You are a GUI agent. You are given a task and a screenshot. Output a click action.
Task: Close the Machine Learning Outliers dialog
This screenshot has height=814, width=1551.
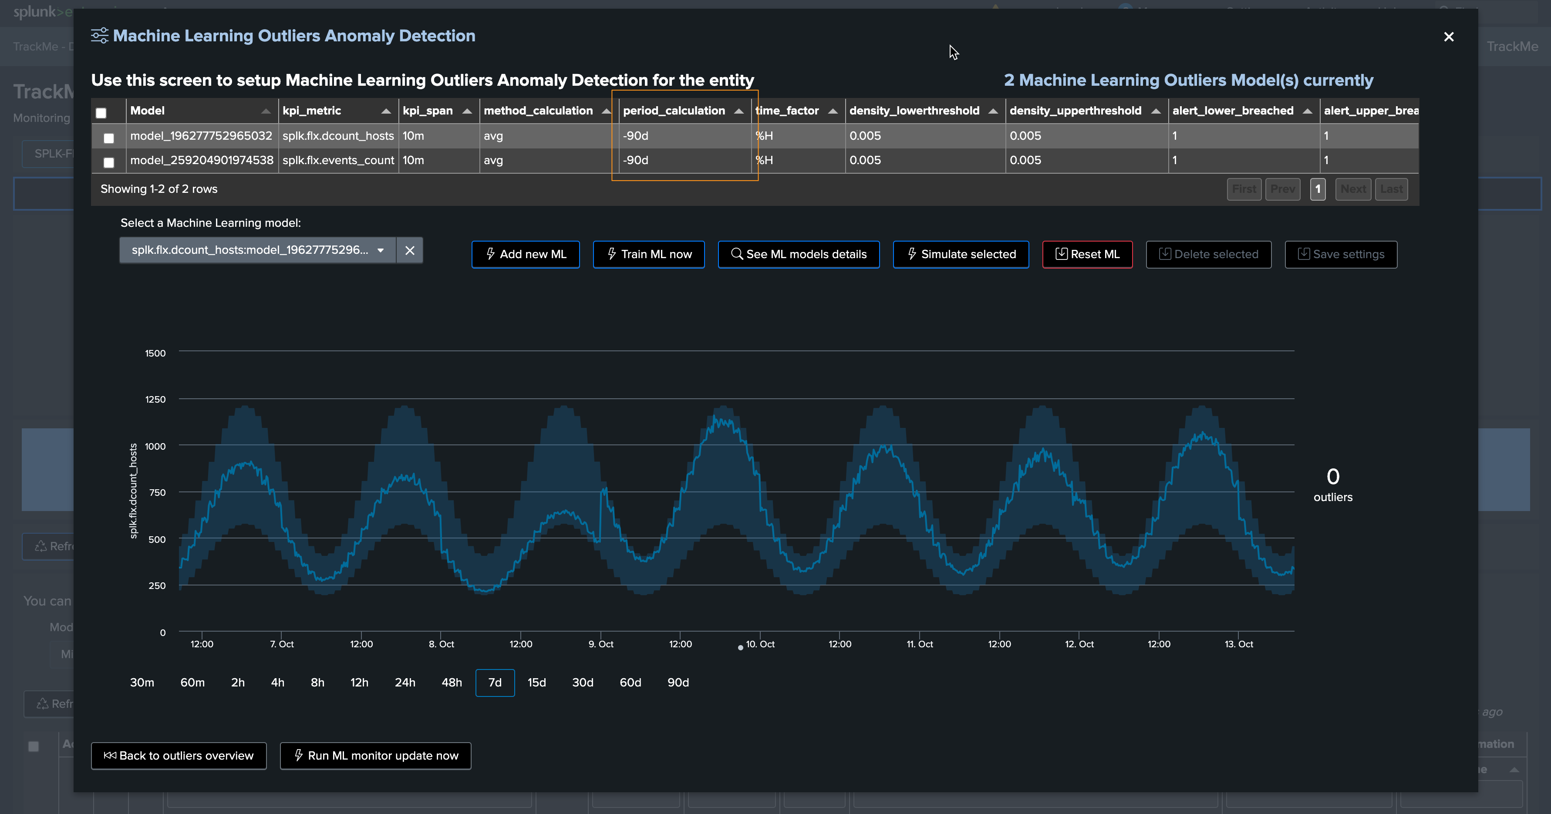click(x=1449, y=37)
